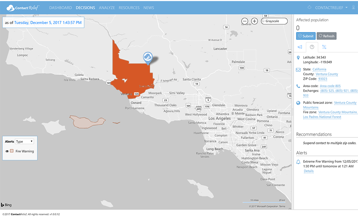Click the cloud icon beside CONTACTRELIEF
This screenshot has height=219, width=358.
(309, 7)
